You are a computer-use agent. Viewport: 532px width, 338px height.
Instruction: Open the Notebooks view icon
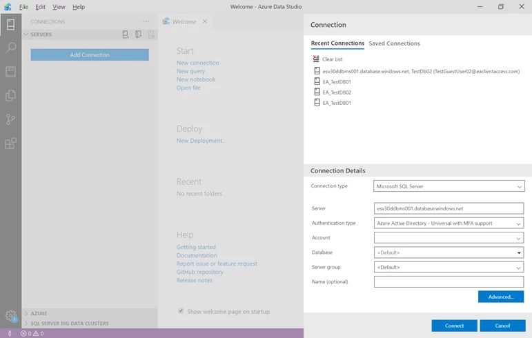coord(10,72)
